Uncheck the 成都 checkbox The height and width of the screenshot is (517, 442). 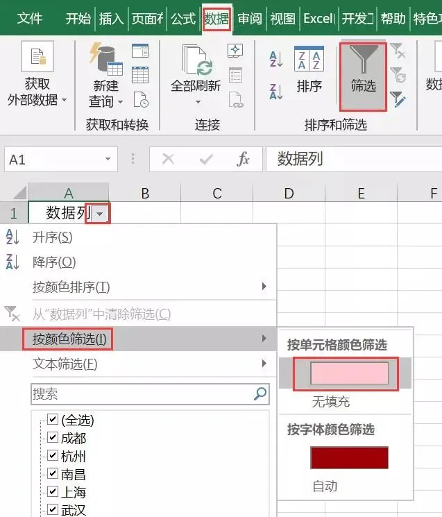coord(53,437)
